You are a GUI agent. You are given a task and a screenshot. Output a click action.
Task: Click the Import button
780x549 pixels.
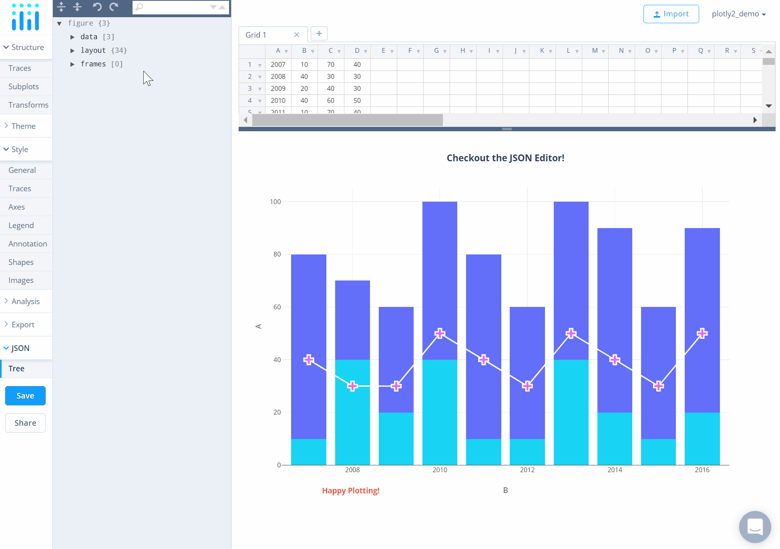click(671, 14)
